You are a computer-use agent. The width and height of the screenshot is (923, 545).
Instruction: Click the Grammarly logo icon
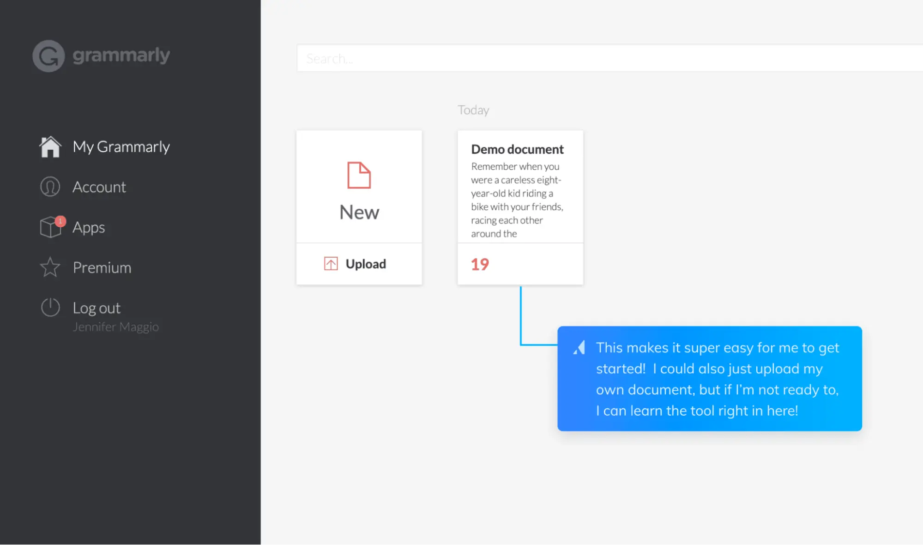pyautogui.click(x=48, y=55)
